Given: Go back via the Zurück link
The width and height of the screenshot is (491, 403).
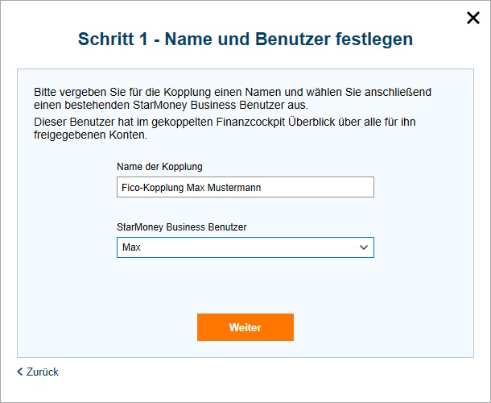Looking at the screenshot, I should click(x=42, y=372).
